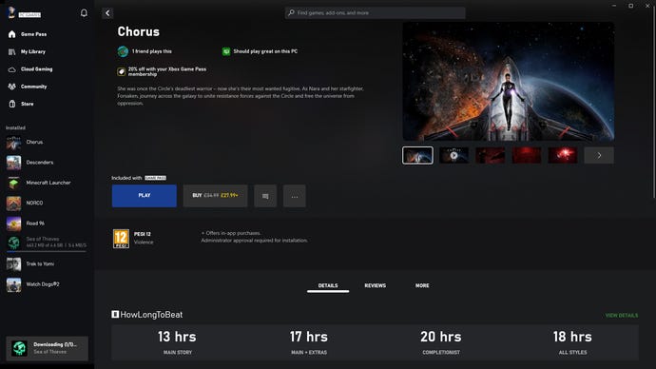This screenshot has width=656, height=369.
Task: Click the Sea of Thieves download progress bar
Action: pos(47,251)
